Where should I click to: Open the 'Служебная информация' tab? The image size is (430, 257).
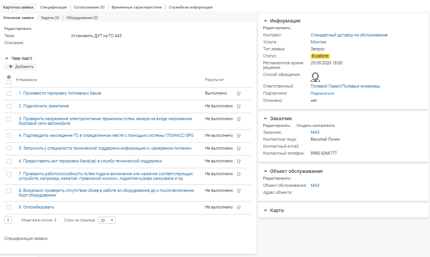coord(191,7)
